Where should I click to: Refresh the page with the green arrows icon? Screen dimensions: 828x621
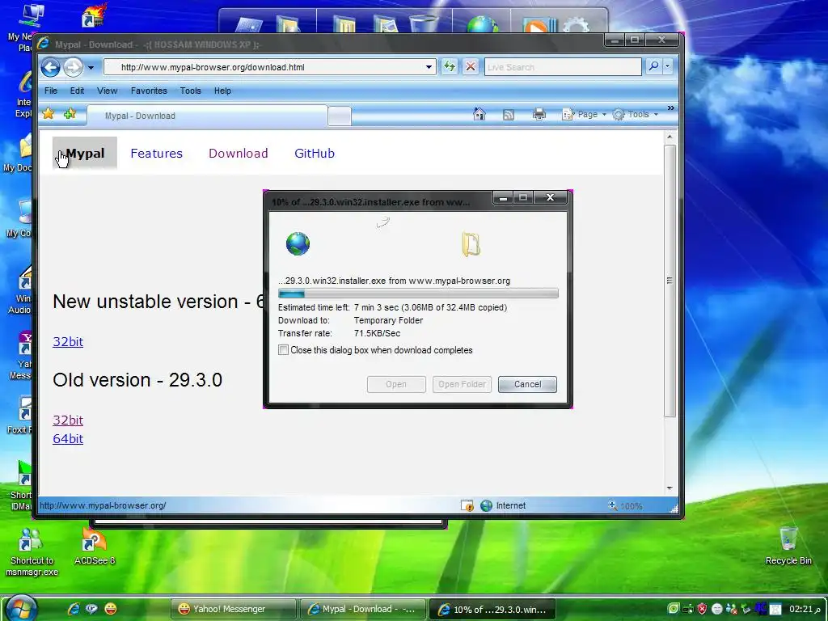[450, 66]
